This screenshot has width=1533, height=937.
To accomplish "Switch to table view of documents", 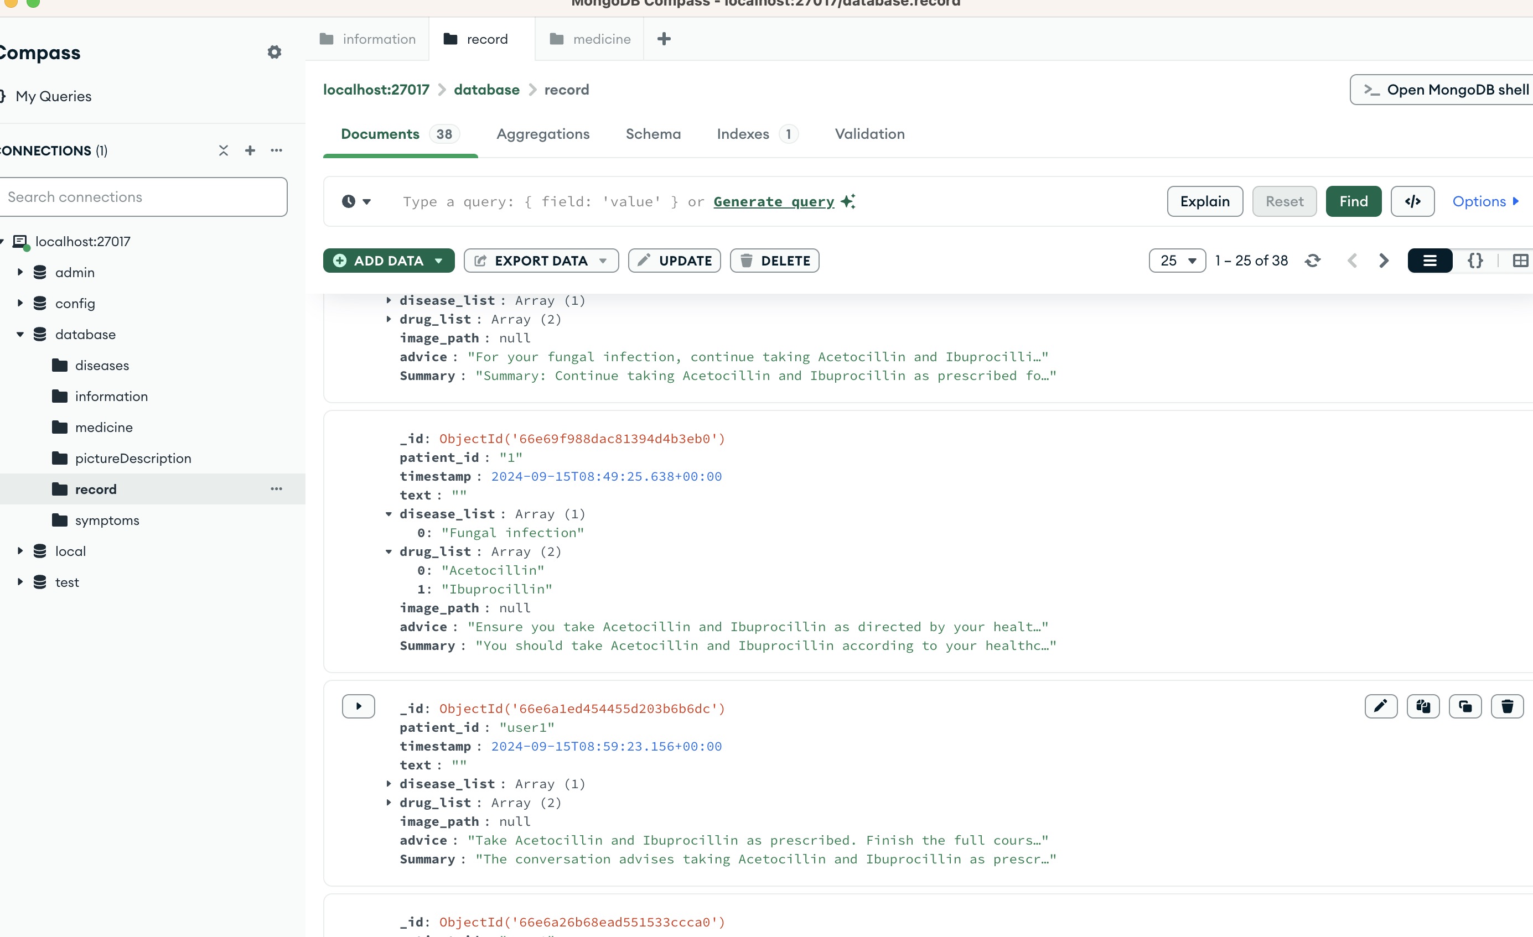I will [1520, 261].
